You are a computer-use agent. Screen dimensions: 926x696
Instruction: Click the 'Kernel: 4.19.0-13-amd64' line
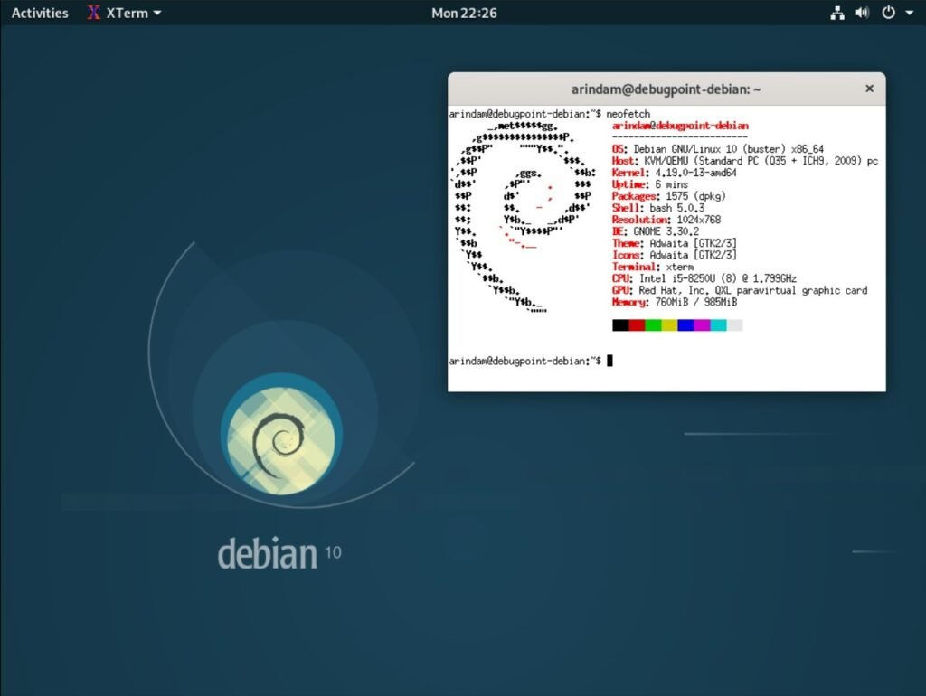[675, 173]
